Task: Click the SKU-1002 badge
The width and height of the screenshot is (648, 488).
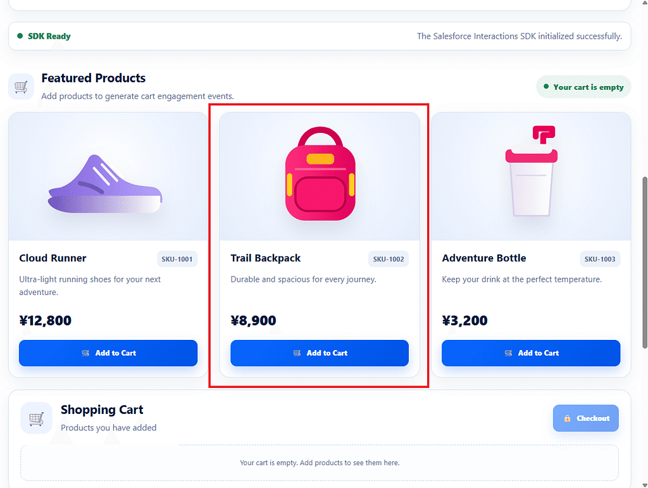Action: point(389,259)
